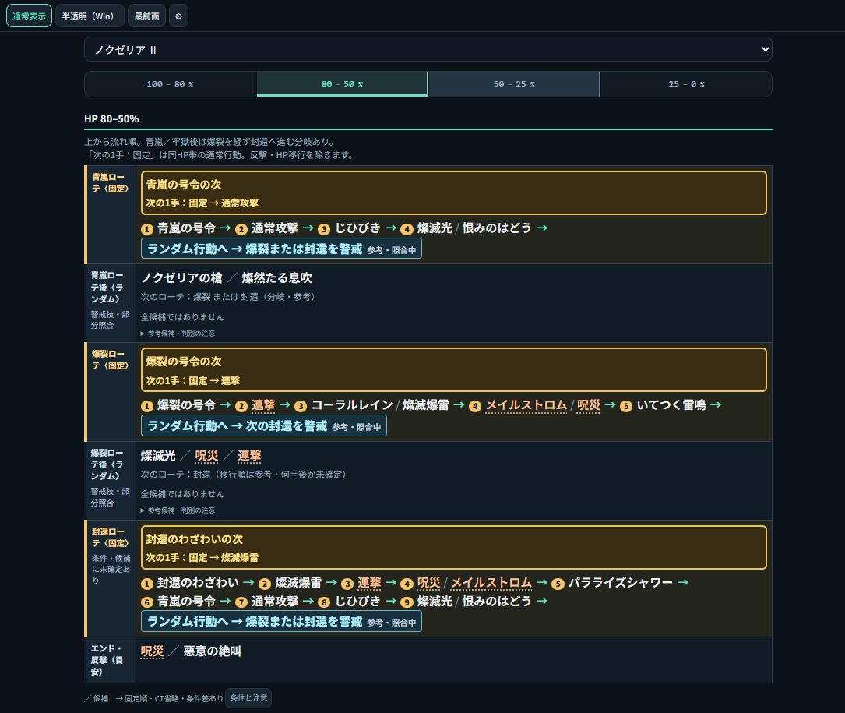Click 封還ローテ〈固定〉 row label
The height and width of the screenshot is (713, 845).
pos(111,537)
